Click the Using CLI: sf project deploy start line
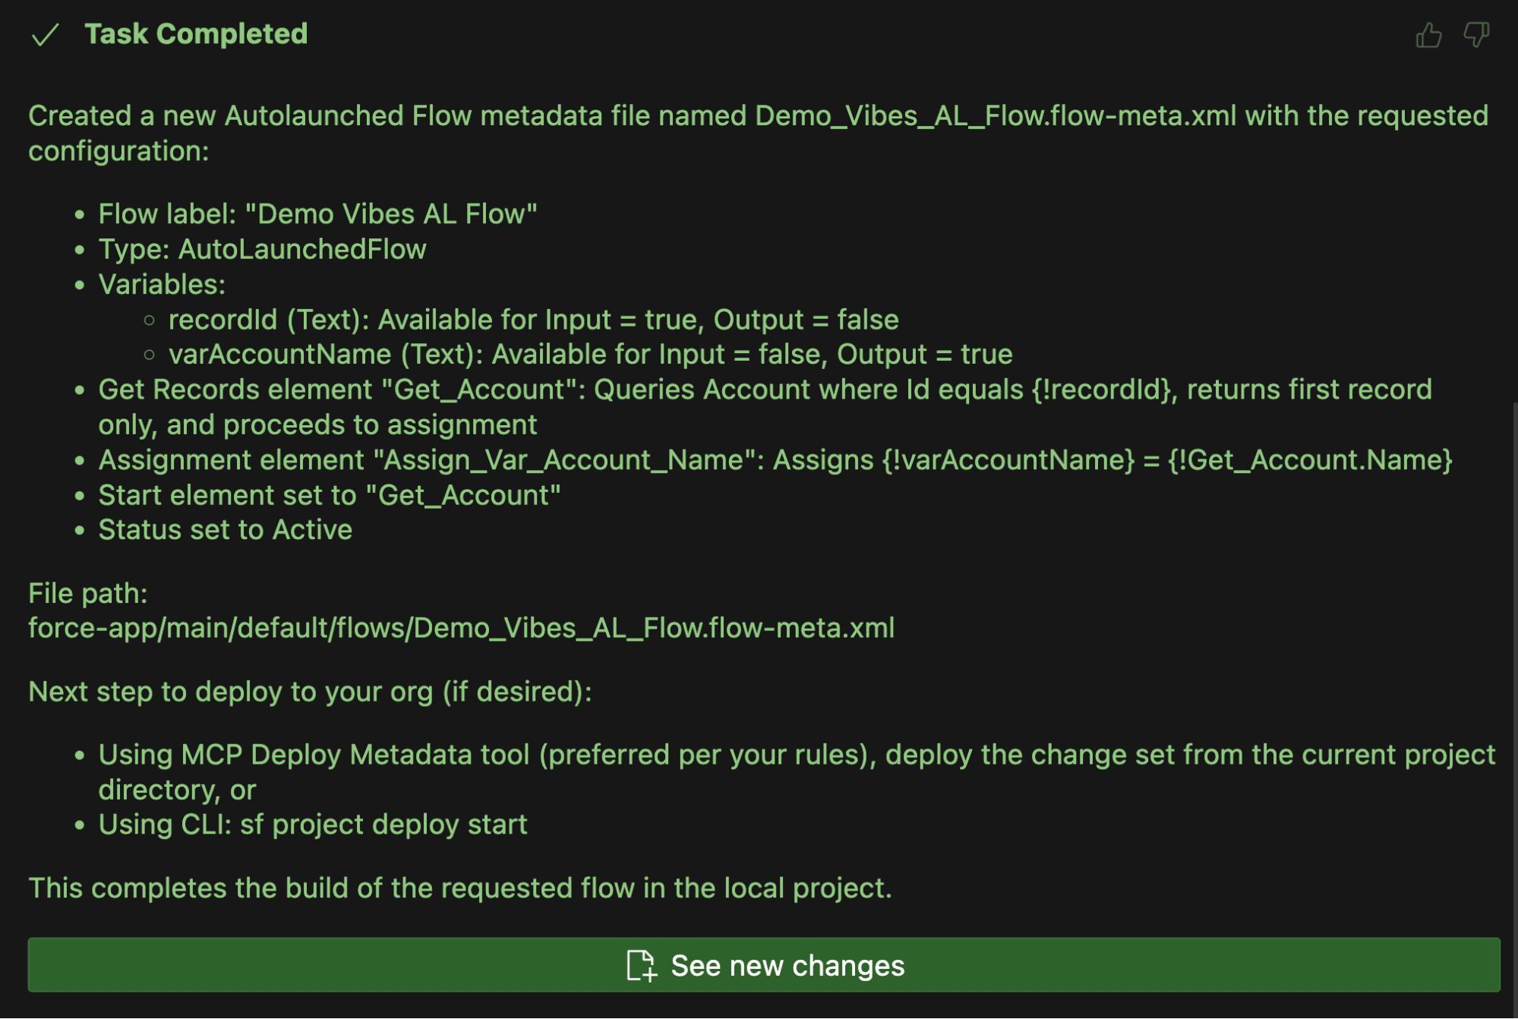Screen dimensions: 1518x1019 [x=312, y=825]
